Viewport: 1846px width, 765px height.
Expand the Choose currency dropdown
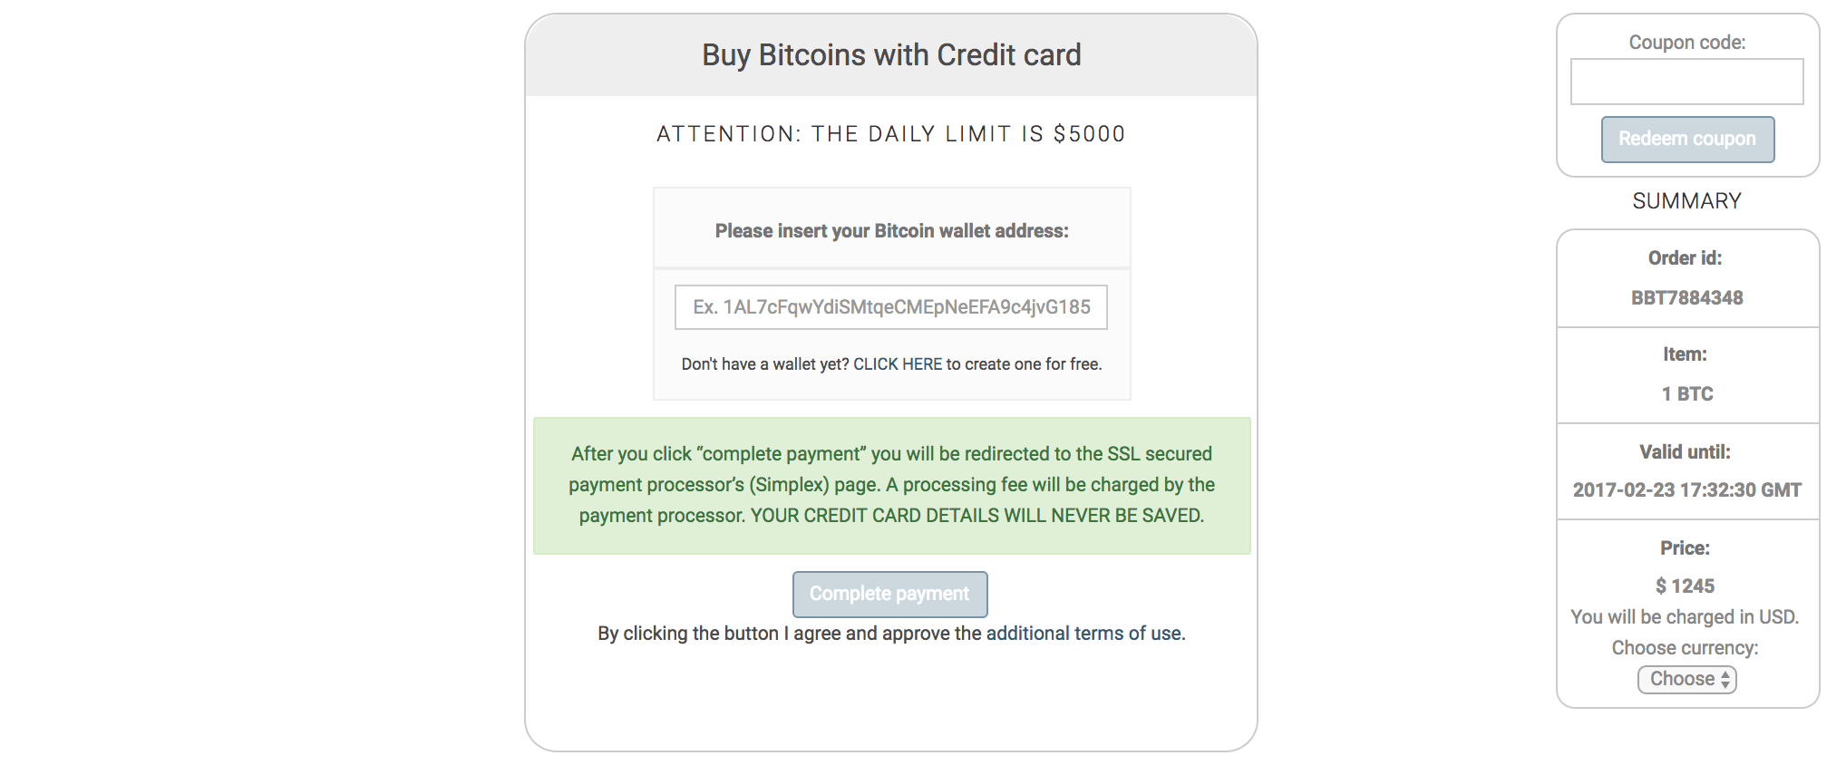pyautogui.click(x=1686, y=680)
